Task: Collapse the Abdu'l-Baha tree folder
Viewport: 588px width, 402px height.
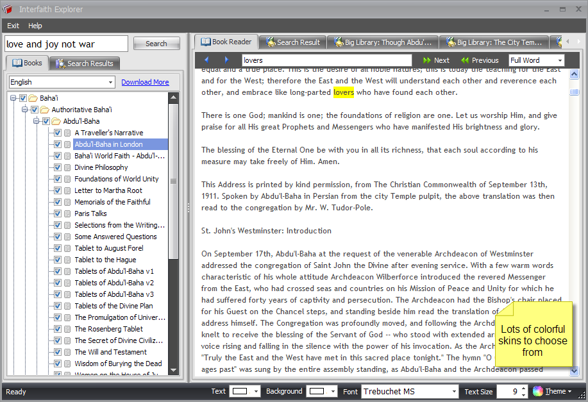Action: [x=37, y=121]
